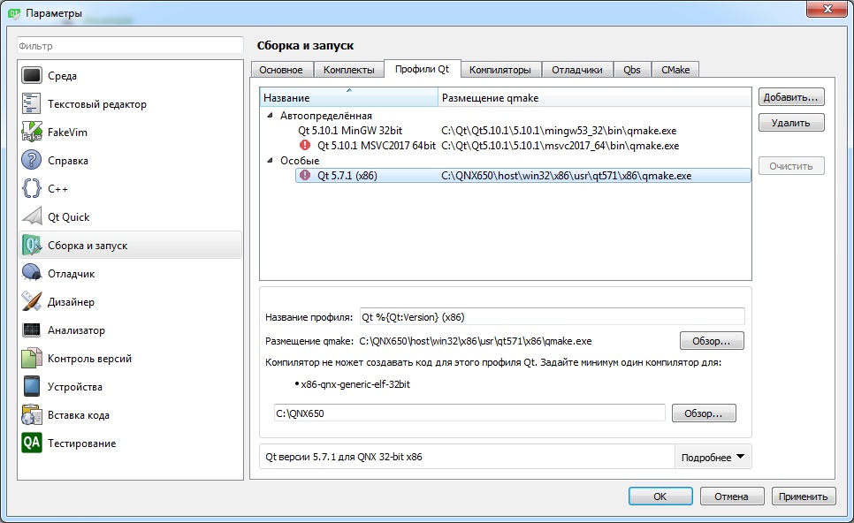Viewport: 854px width, 523px height.
Task: Click msvc2017_64 qmake.exe path cell
Action: coord(560,146)
